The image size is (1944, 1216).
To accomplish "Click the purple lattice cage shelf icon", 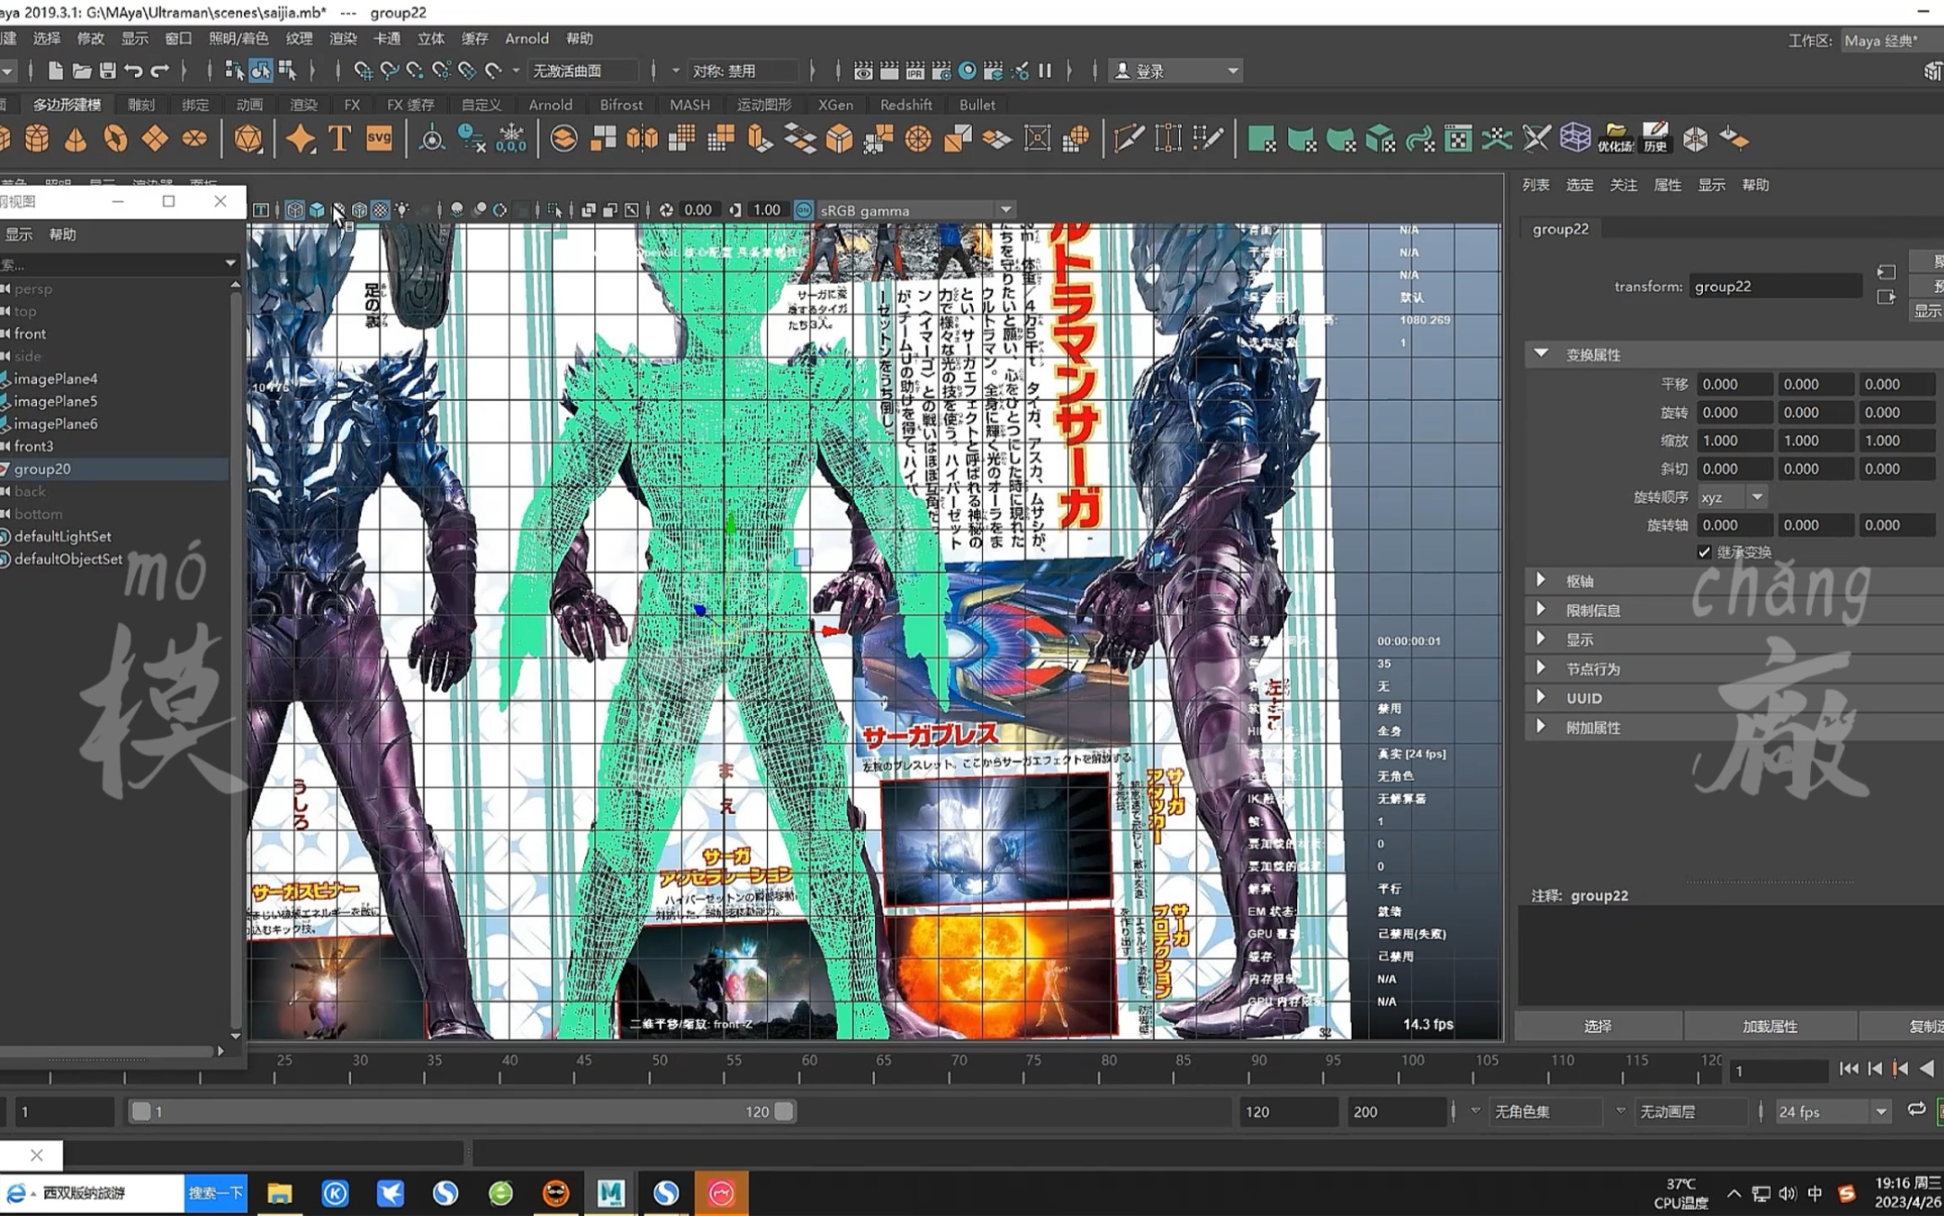I will click(x=1575, y=139).
